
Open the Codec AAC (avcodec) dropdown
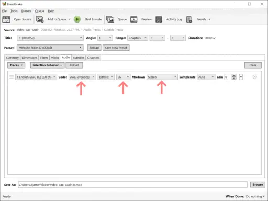[x=82, y=77]
